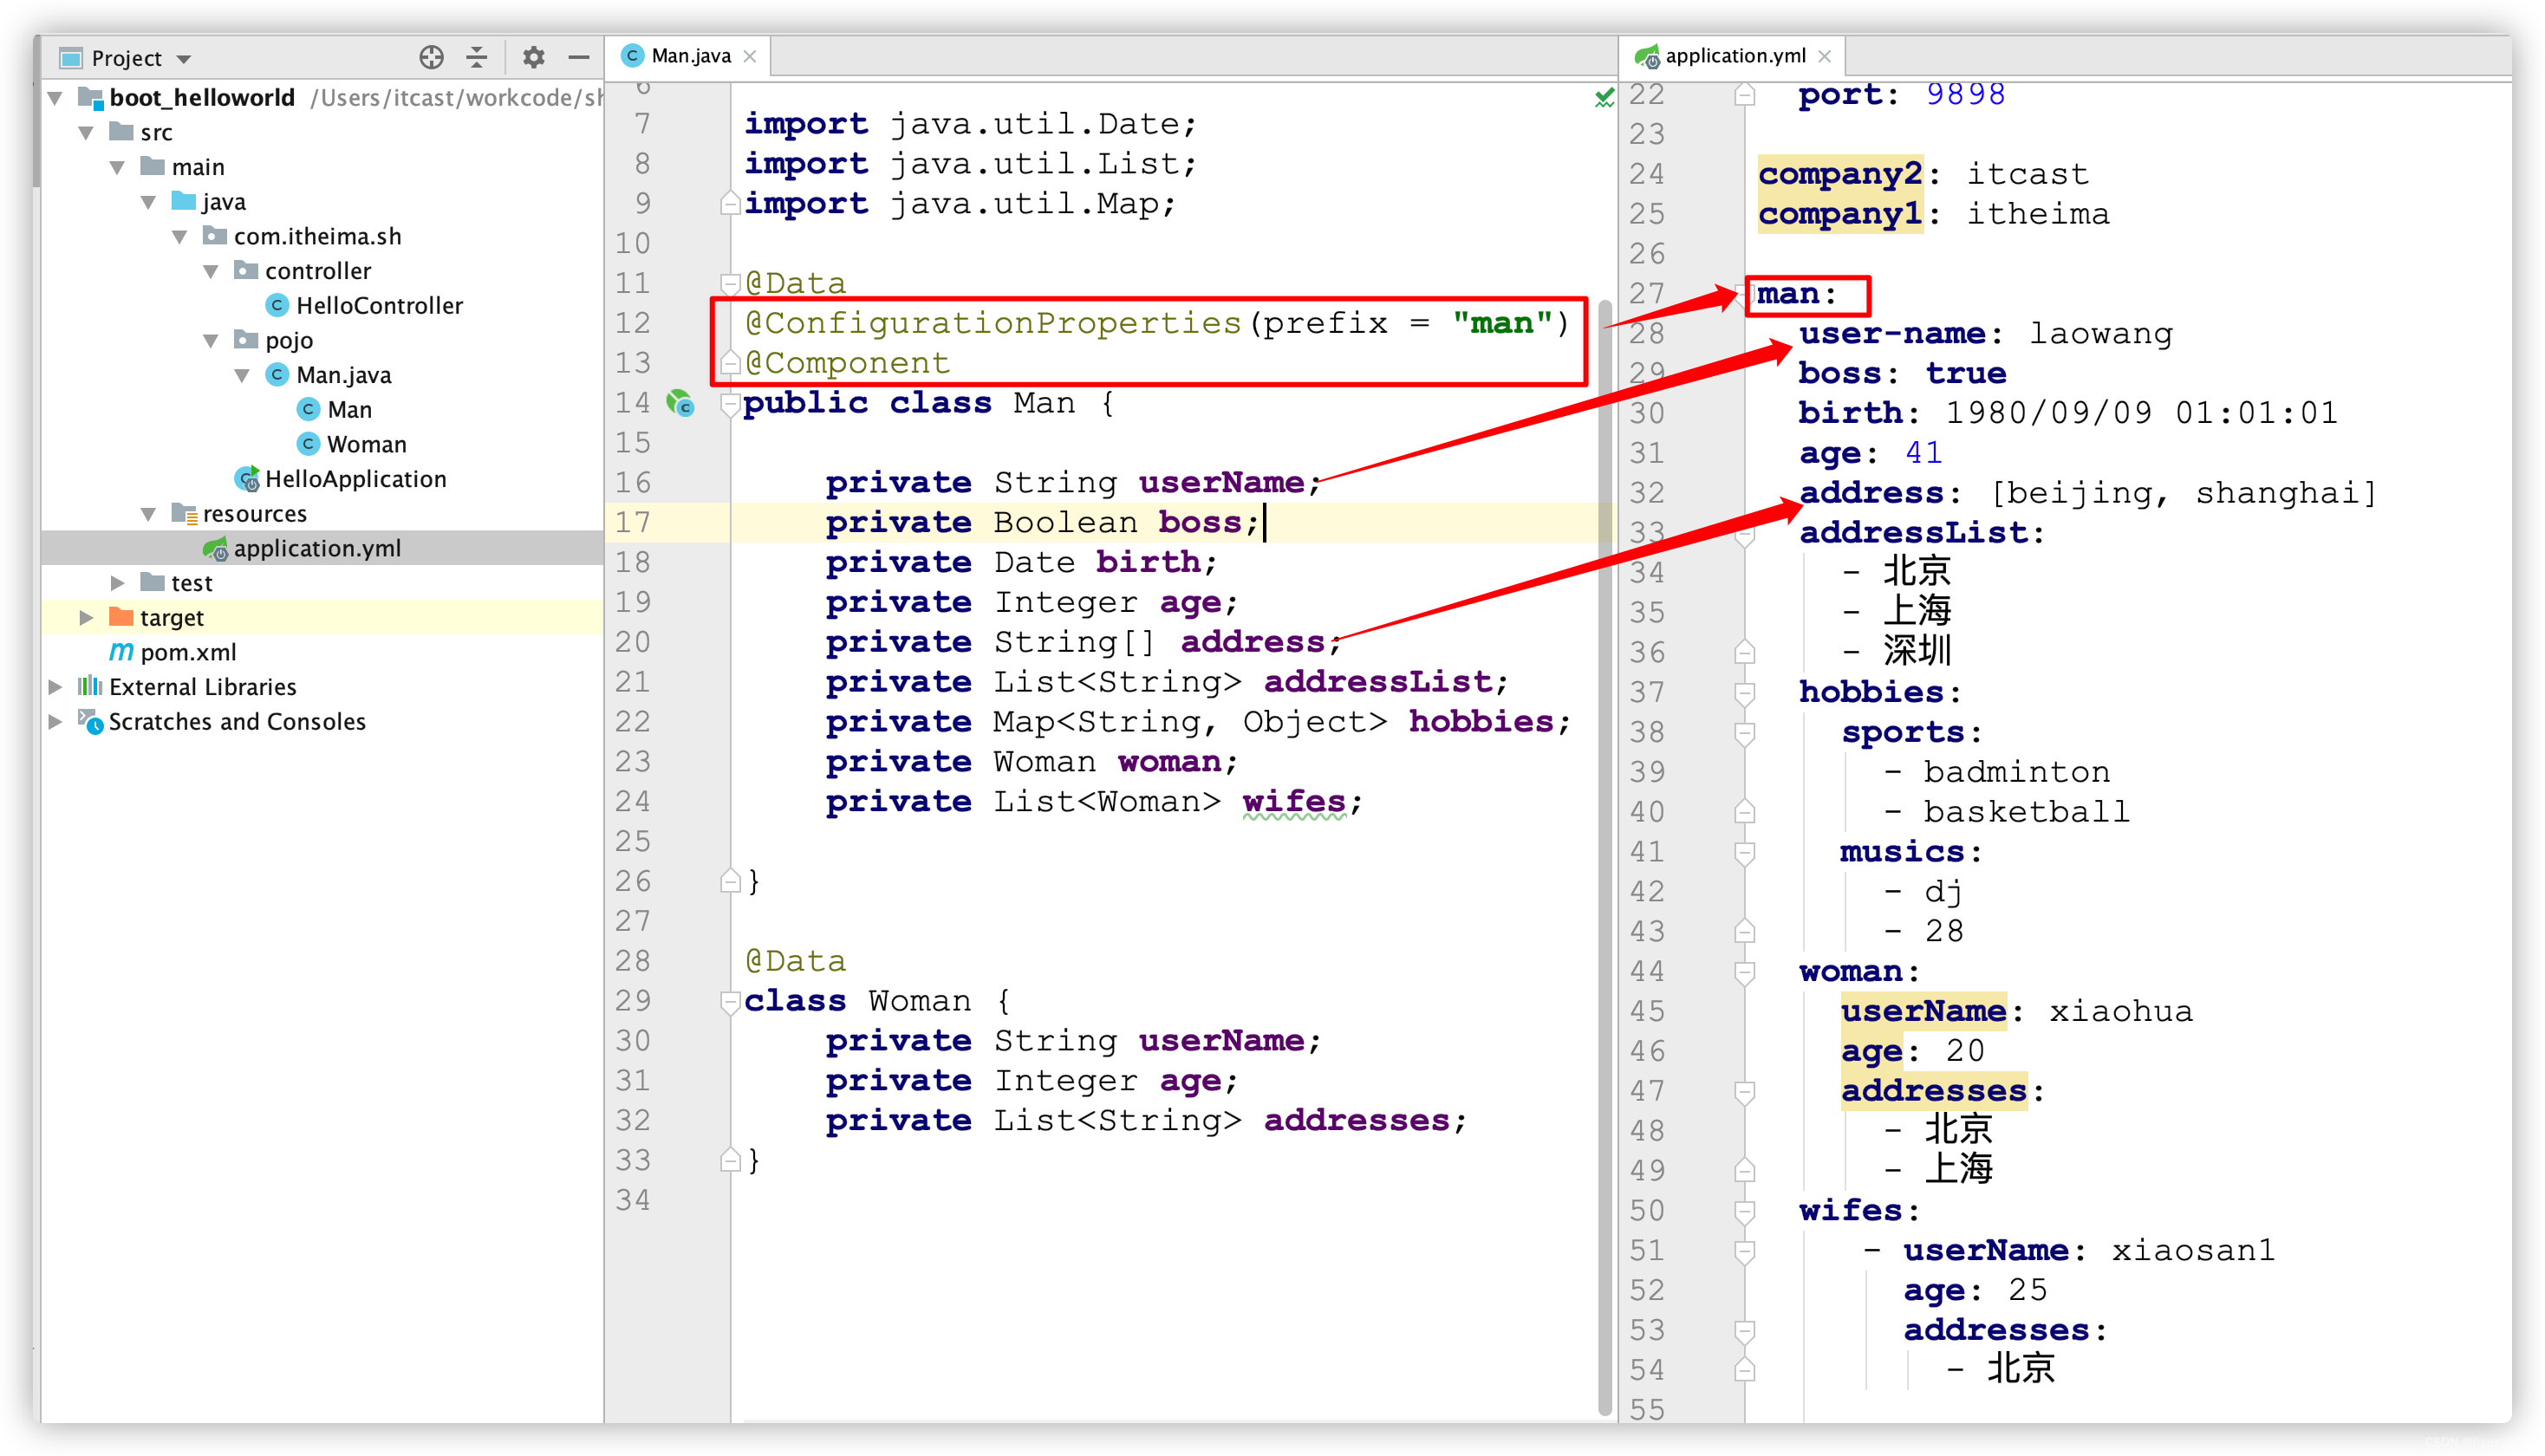
Task: Open the Project view dropdown
Action: [x=184, y=58]
